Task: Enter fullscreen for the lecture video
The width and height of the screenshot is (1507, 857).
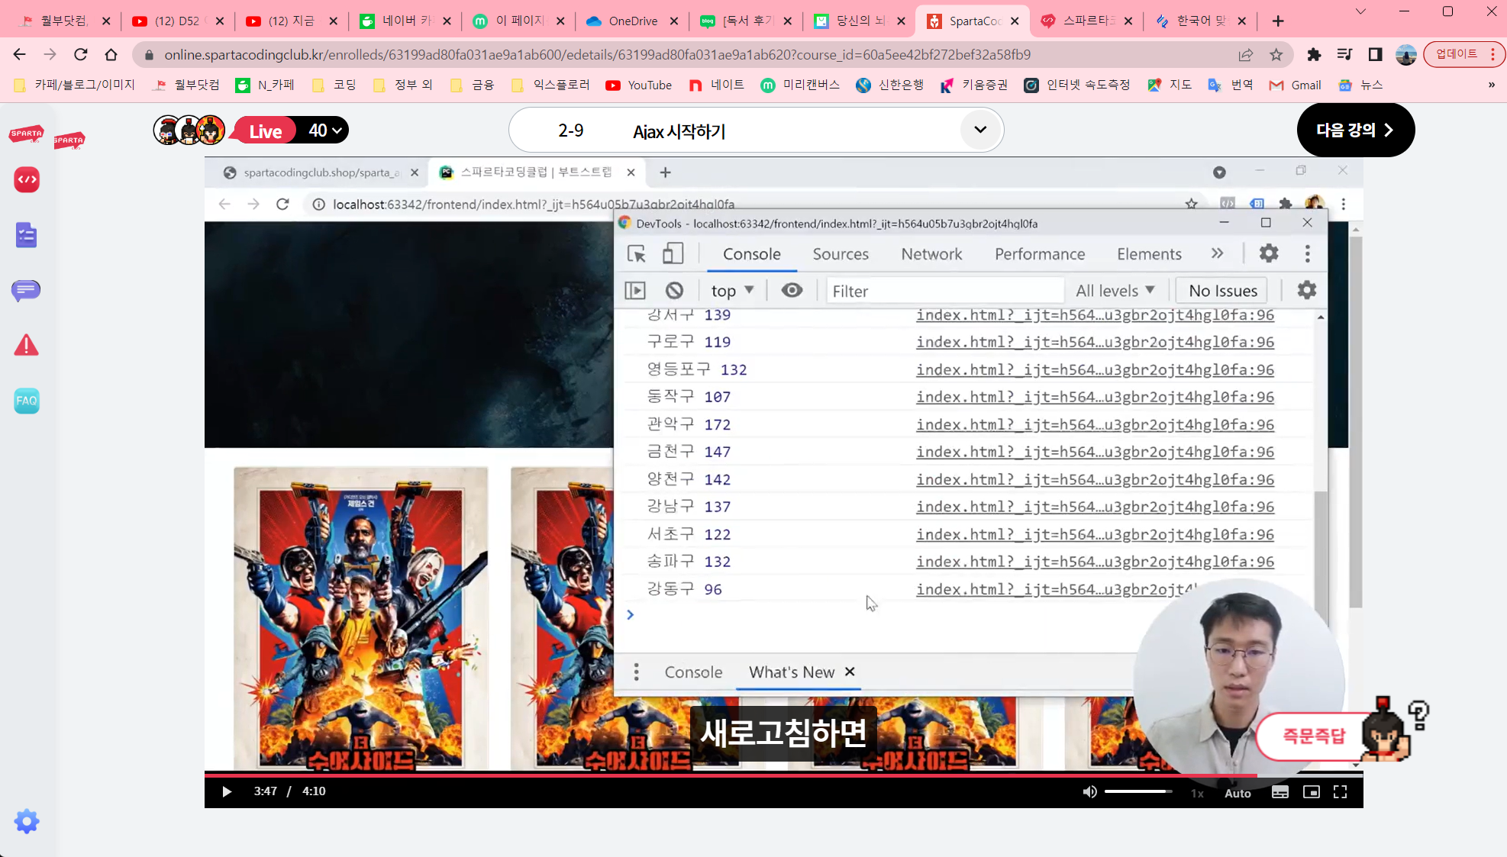Action: click(x=1340, y=792)
